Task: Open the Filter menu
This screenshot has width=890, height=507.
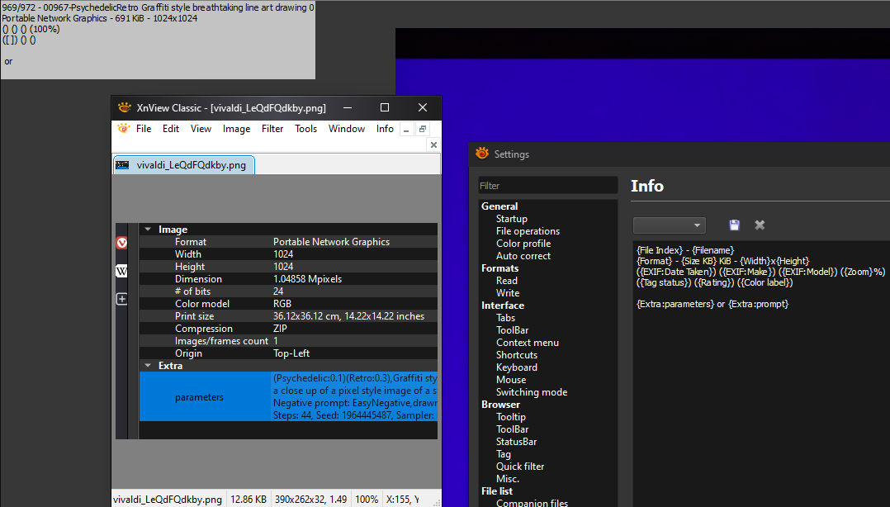Action: tap(272, 129)
